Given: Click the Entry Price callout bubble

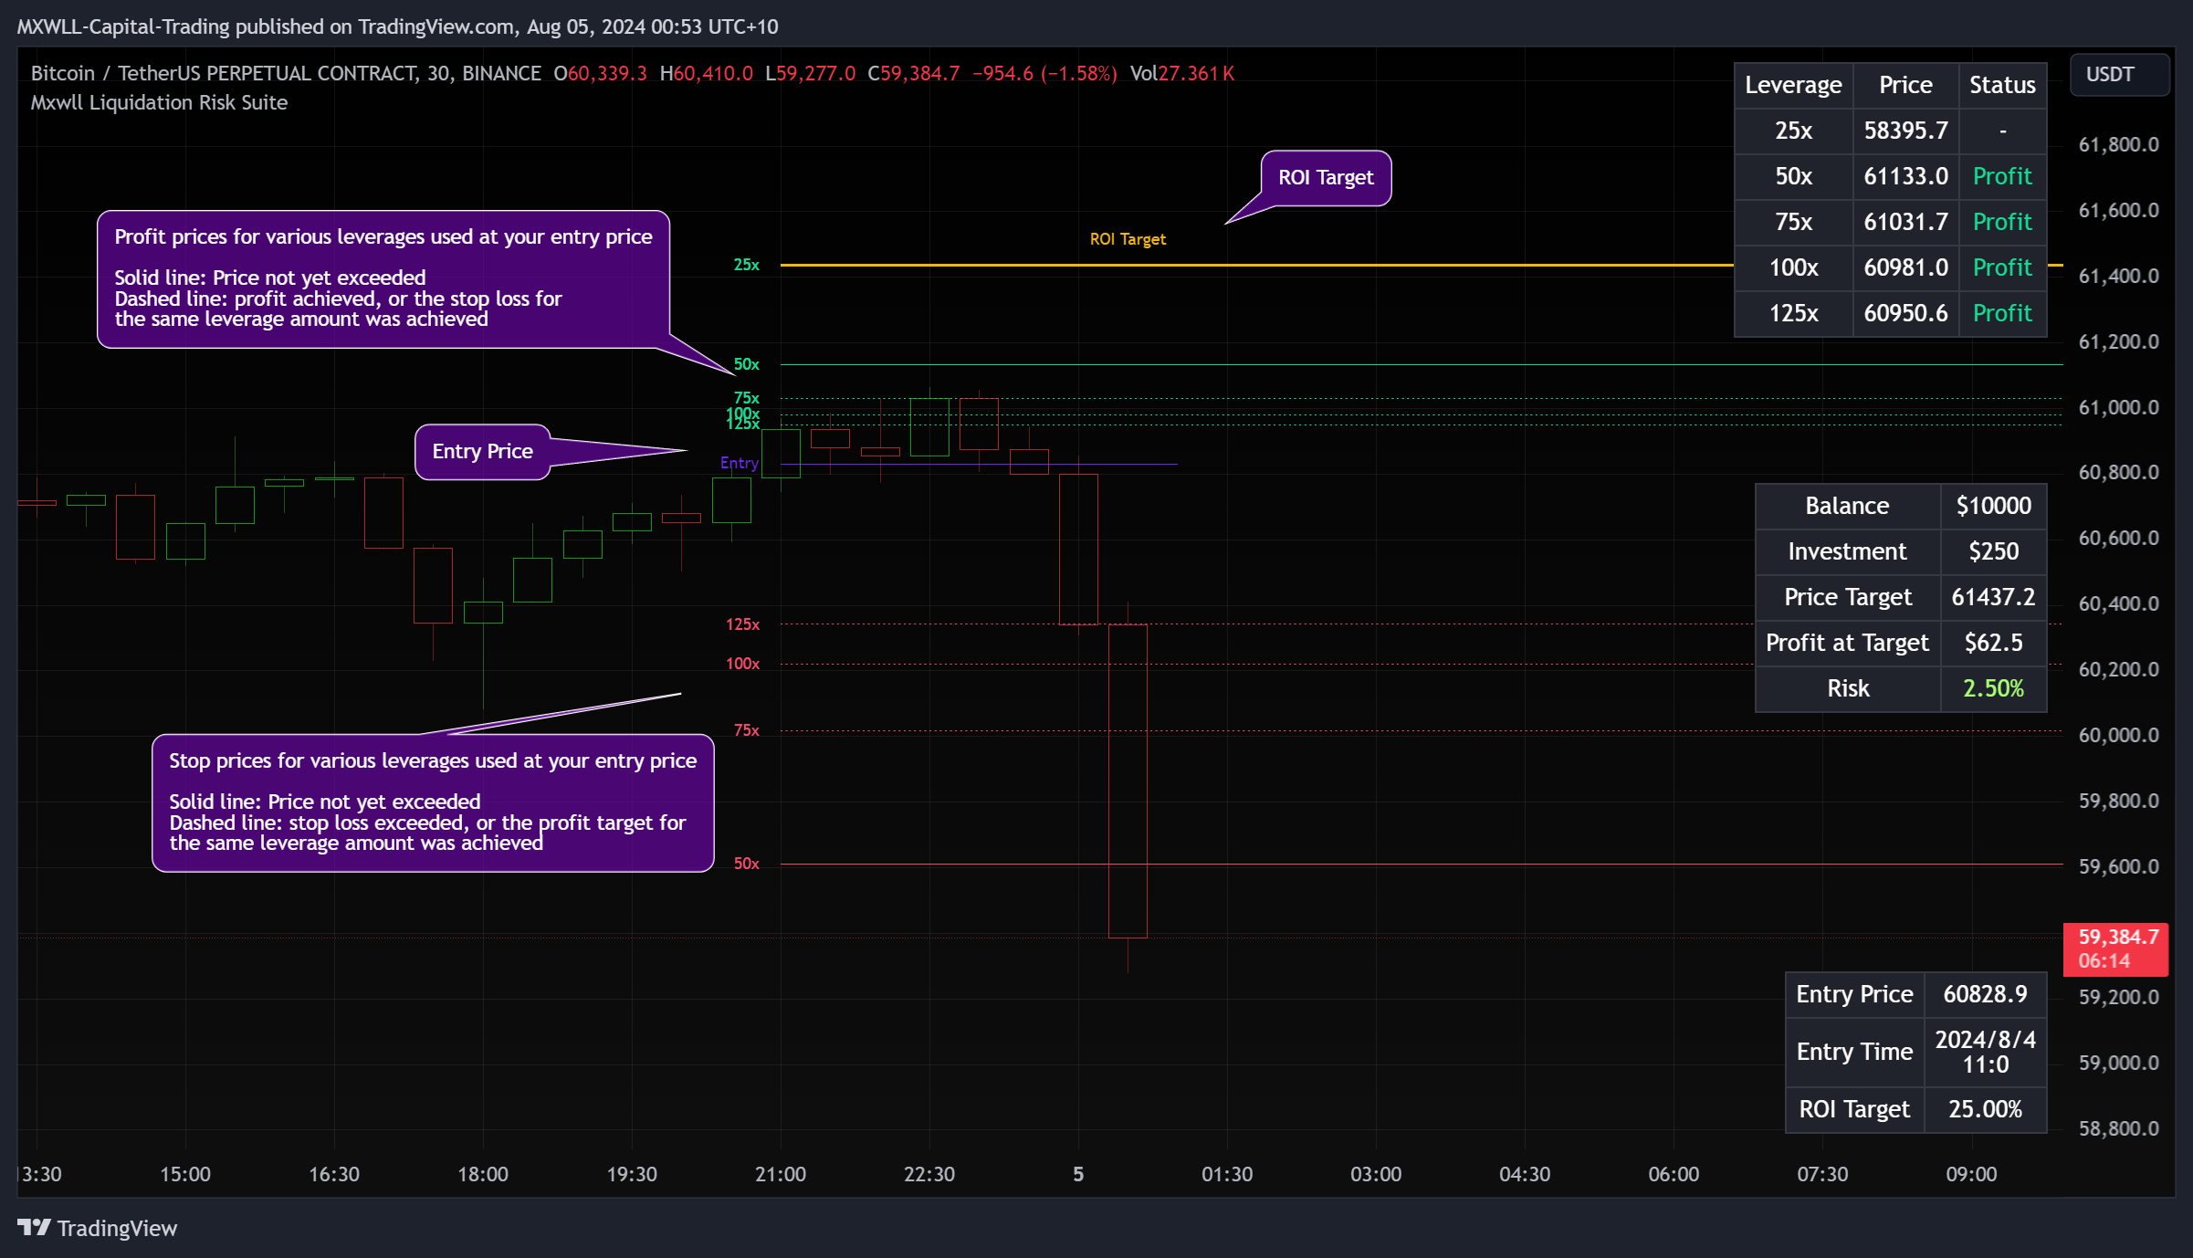Looking at the screenshot, I should click(x=482, y=451).
